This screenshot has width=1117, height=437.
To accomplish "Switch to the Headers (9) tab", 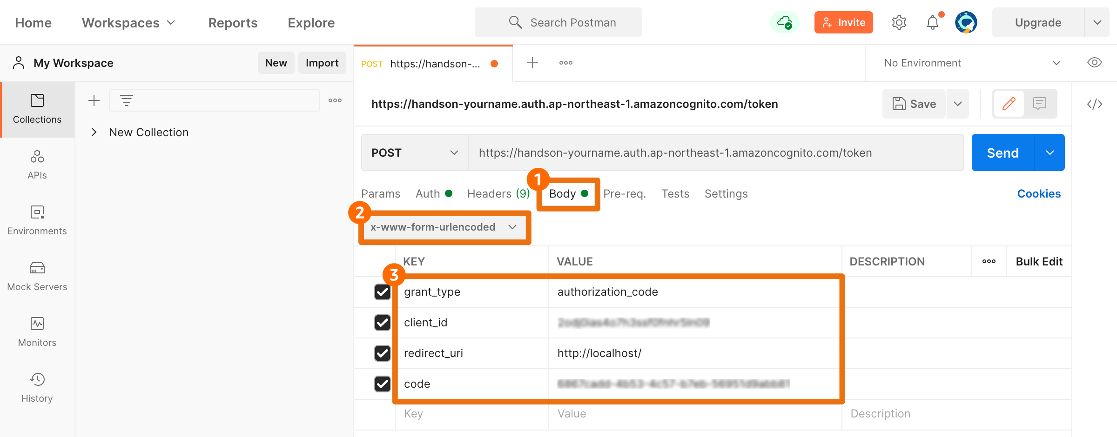I will click(x=499, y=193).
